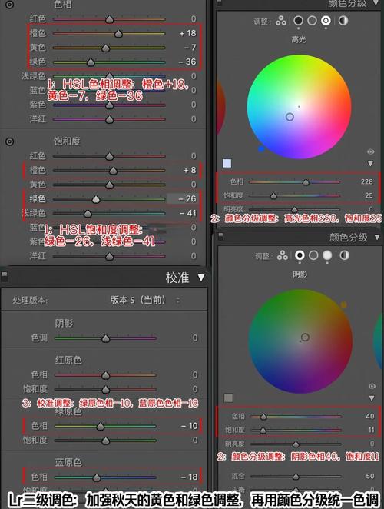Click the 40 shadows hue value
This screenshot has width=384, height=509.
(369, 416)
